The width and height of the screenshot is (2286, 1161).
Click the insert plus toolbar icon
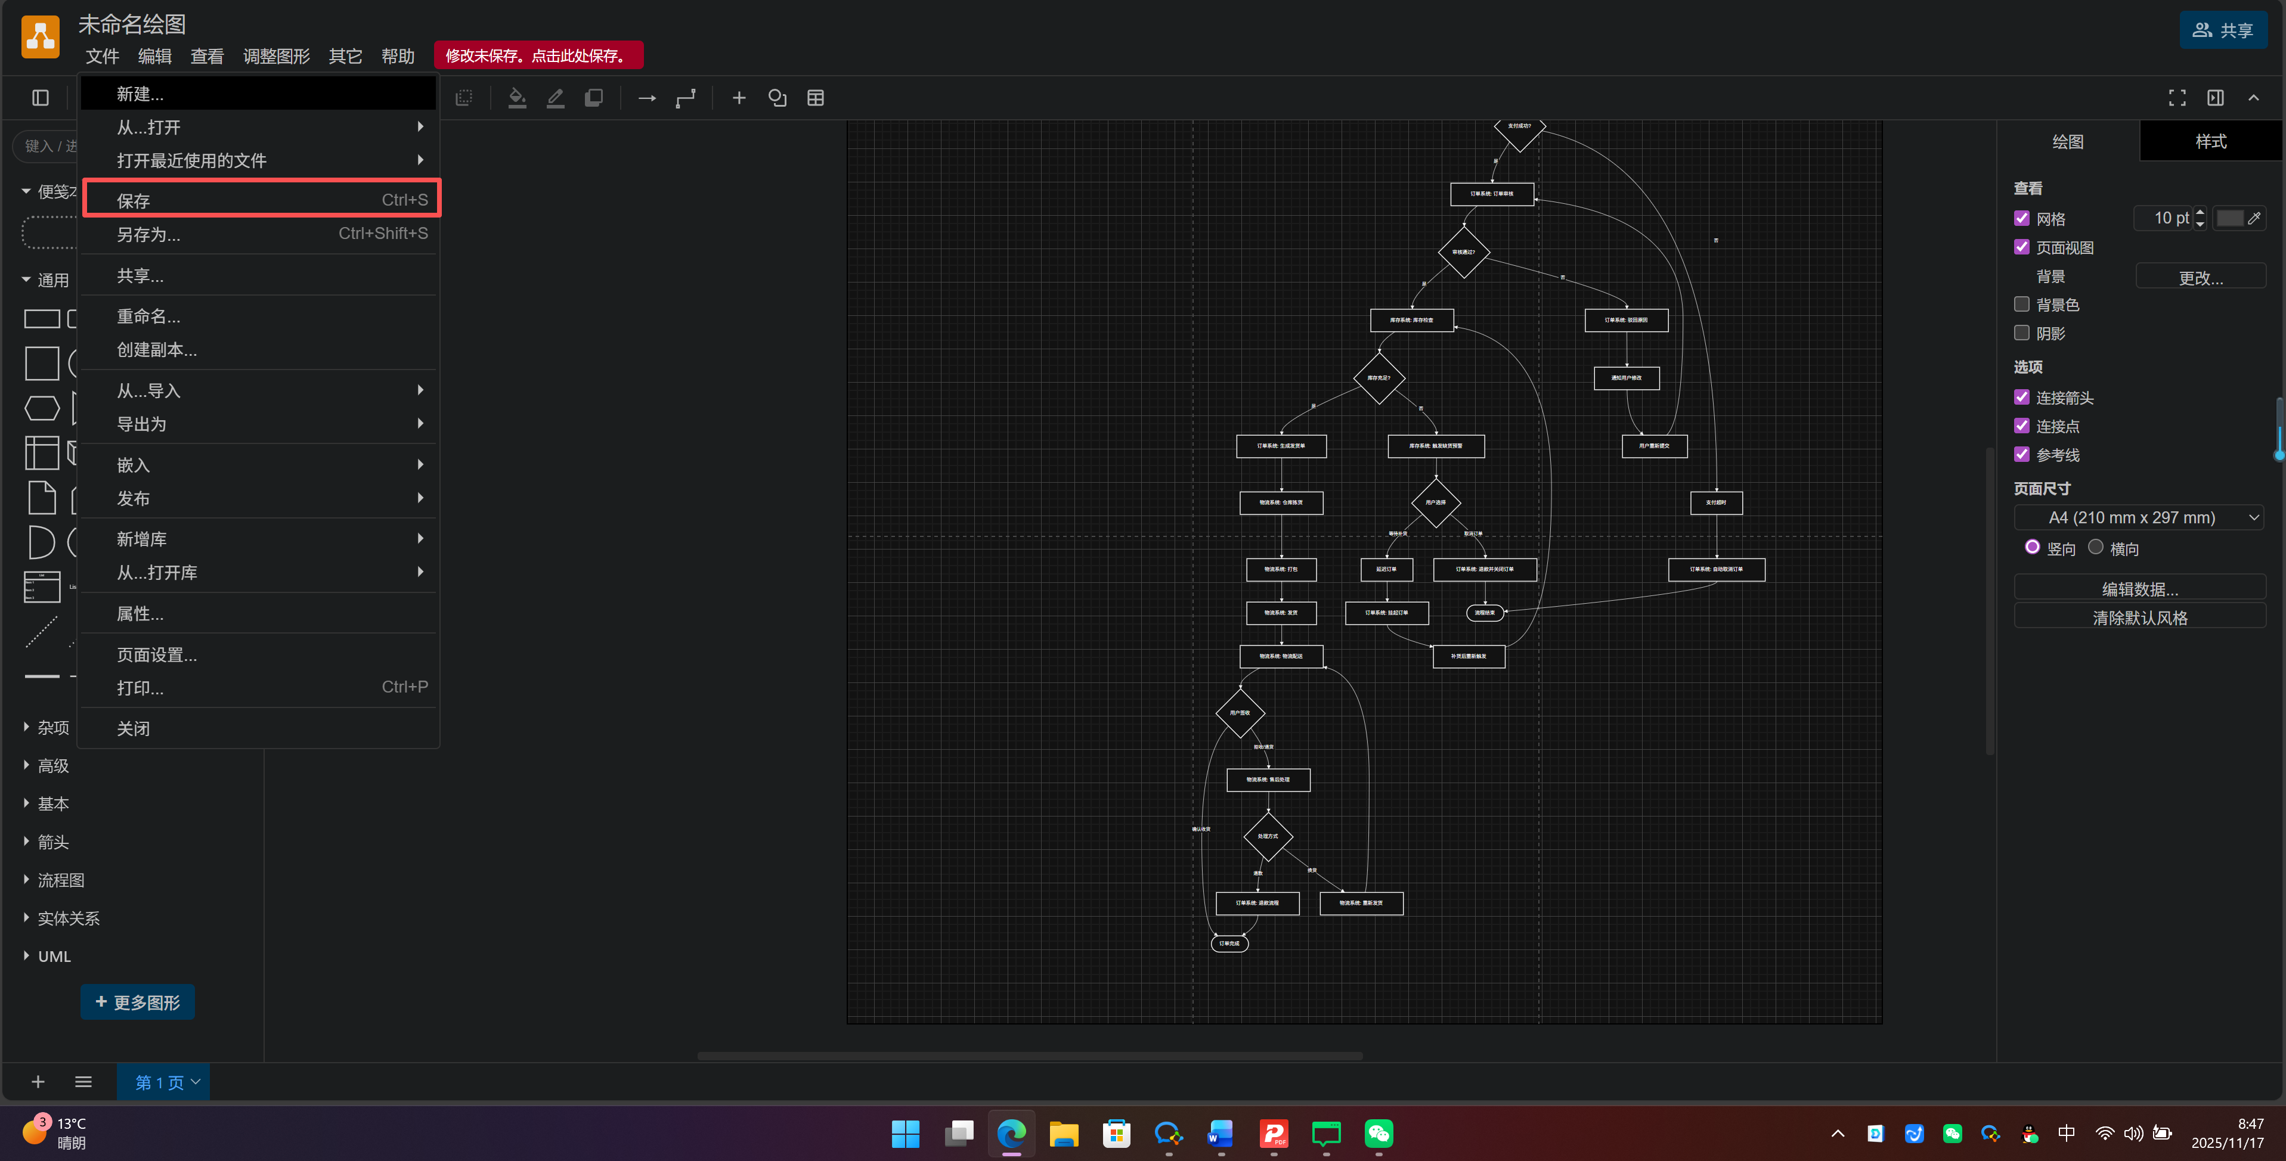pyautogui.click(x=738, y=98)
